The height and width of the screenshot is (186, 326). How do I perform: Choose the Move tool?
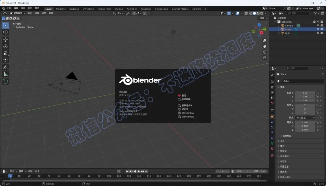pos(5,40)
